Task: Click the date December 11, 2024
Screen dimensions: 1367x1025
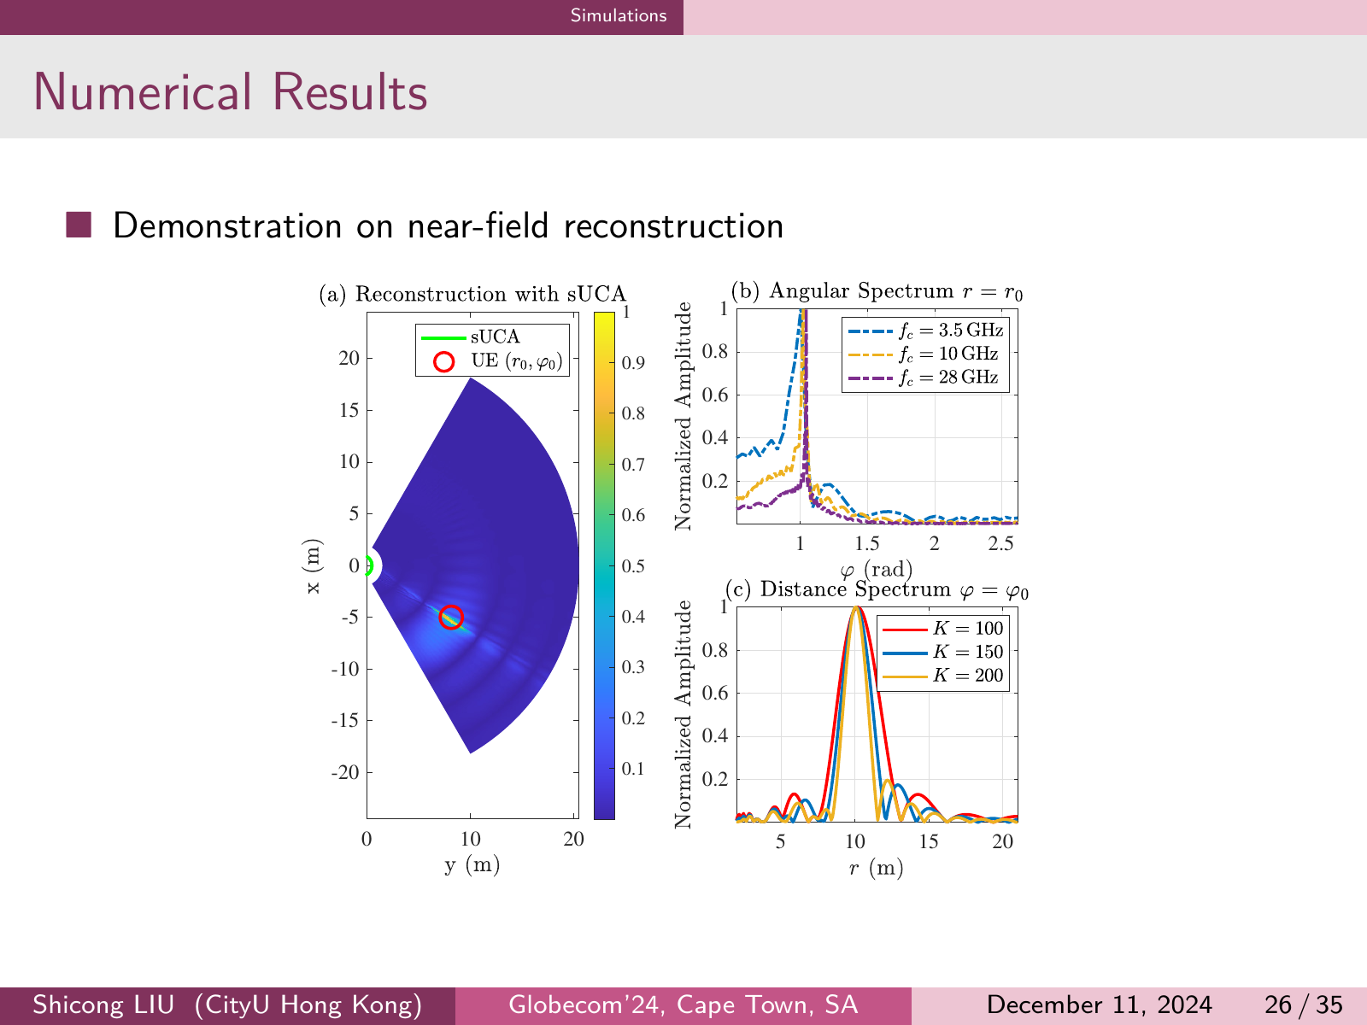Action: pos(1100,1005)
